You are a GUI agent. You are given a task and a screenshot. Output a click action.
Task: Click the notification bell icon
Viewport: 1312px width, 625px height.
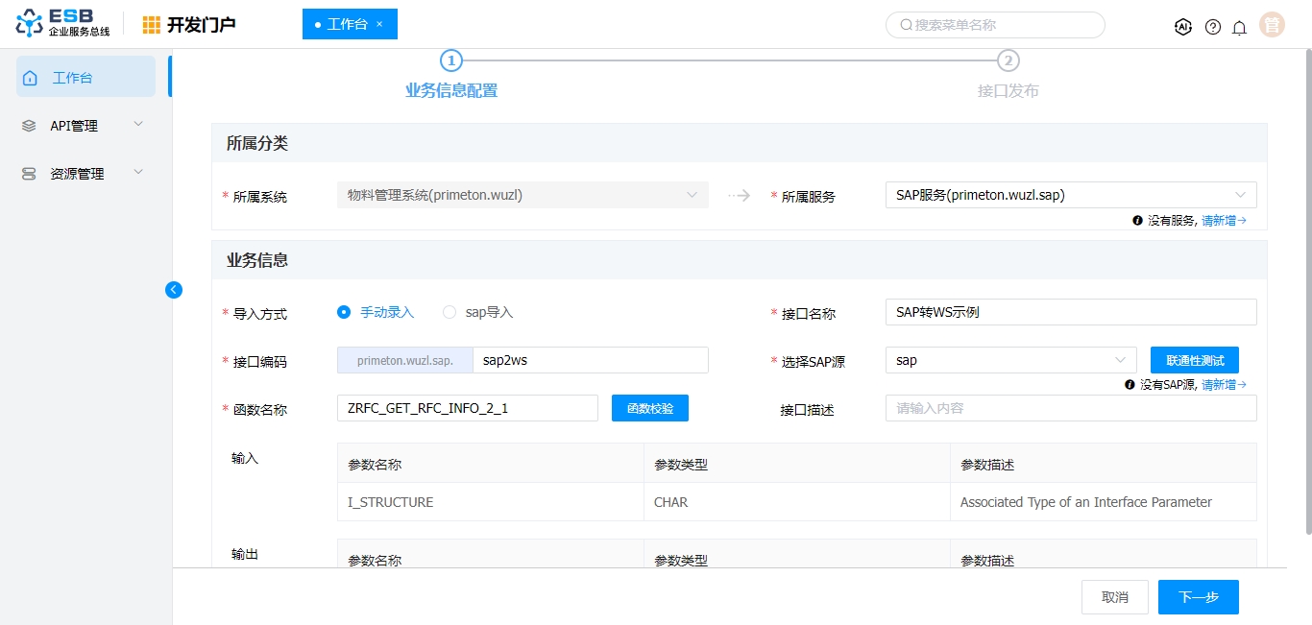tap(1240, 27)
